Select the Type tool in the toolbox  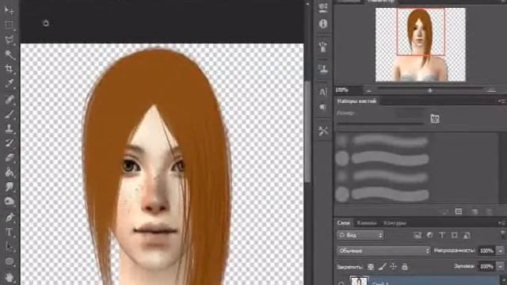(9, 232)
